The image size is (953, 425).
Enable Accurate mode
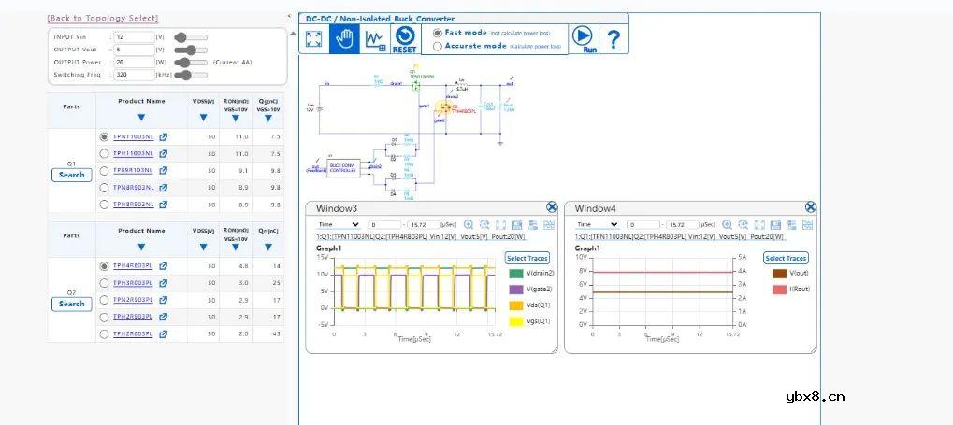coord(437,46)
